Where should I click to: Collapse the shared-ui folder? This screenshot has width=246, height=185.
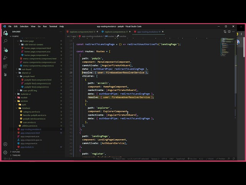click(26, 73)
